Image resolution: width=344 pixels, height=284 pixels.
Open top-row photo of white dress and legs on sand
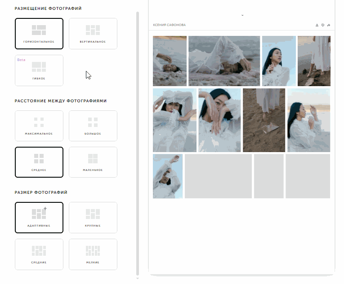(314, 61)
